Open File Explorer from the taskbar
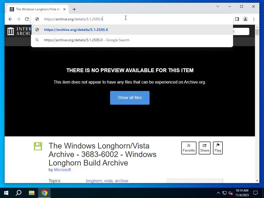 pyautogui.click(x=31, y=193)
